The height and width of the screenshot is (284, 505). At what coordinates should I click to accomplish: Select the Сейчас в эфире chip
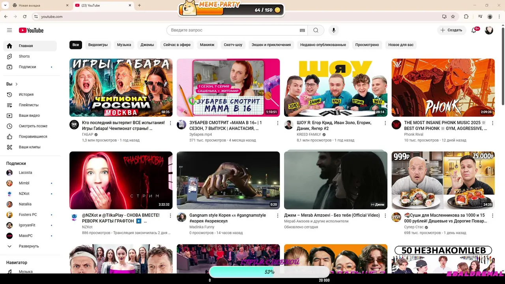click(177, 45)
